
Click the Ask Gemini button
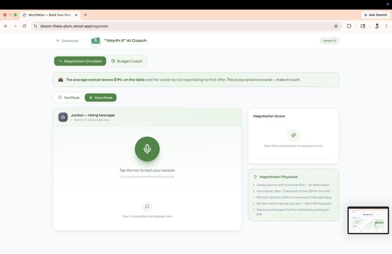click(x=375, y=15)
